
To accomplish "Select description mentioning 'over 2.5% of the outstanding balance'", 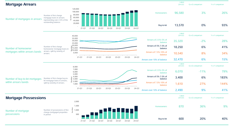I will click(56, 19).
